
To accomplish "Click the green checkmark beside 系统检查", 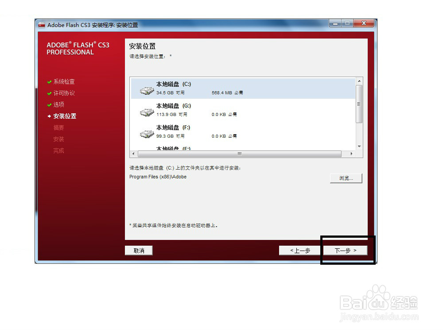I will [x=50, y=82].
